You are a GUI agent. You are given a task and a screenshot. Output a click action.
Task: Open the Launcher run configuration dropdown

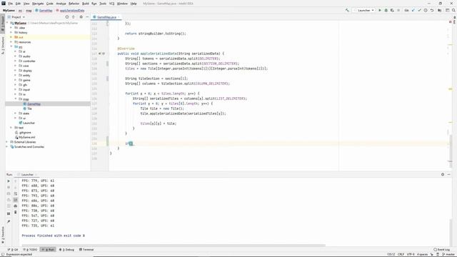[x=363, y=10]
